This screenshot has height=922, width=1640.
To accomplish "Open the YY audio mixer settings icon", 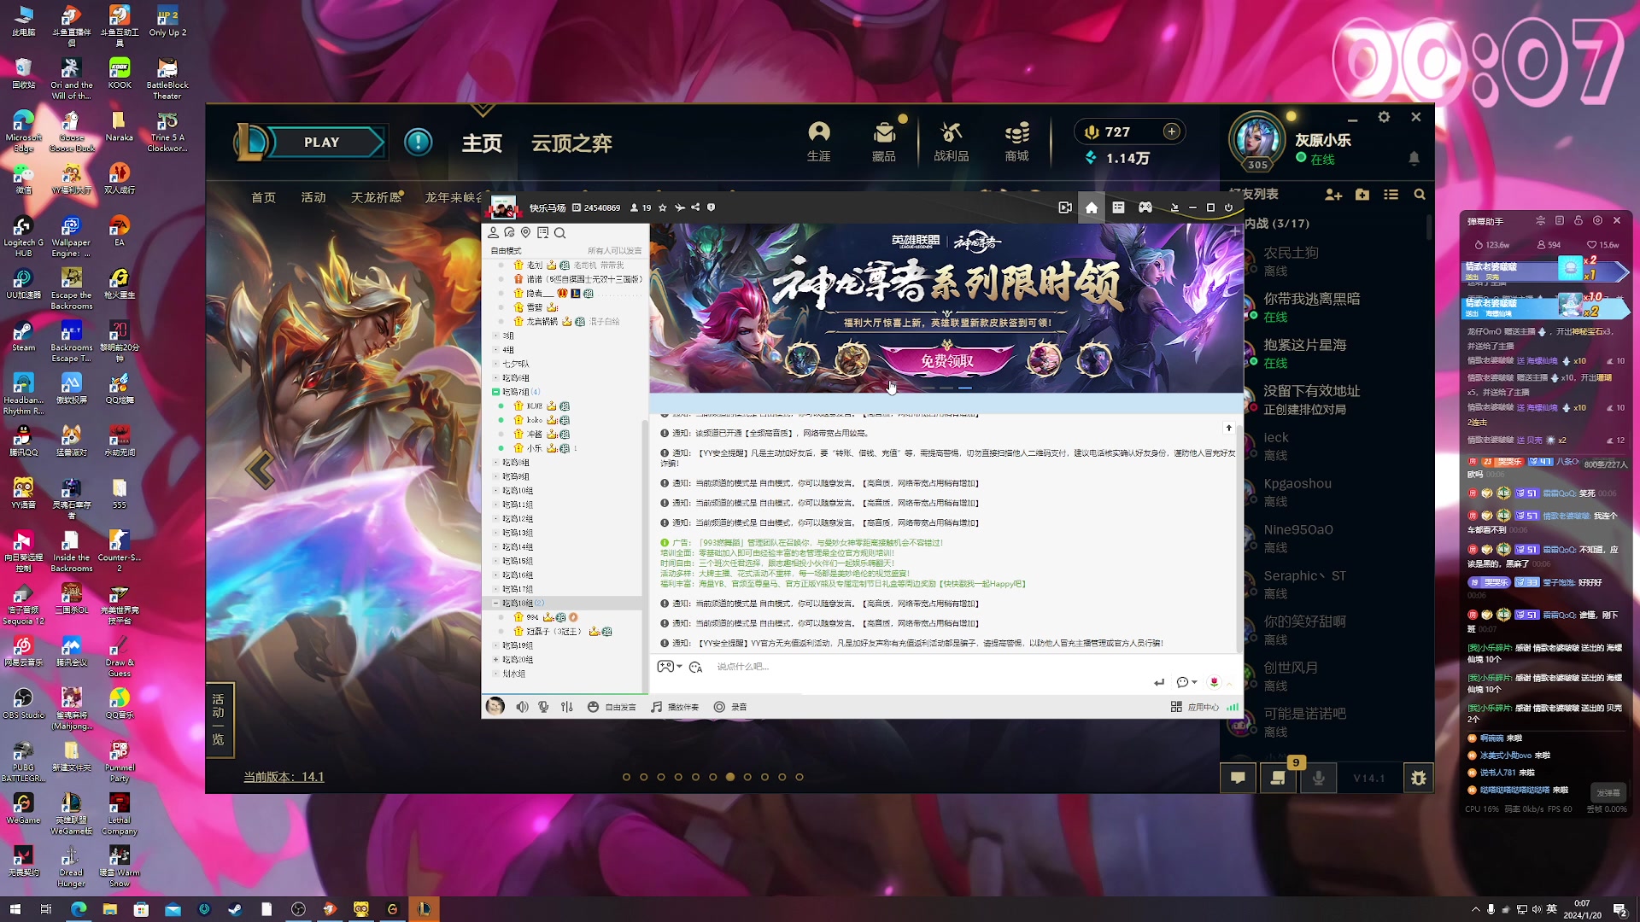I will (x=567, y=707).
